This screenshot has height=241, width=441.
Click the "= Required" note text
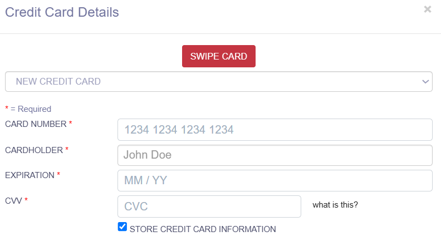click(31, 109)
